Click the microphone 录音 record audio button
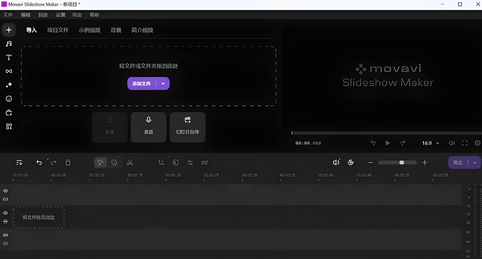Viewport: 482px width, 259px height. tap(149, 127)
